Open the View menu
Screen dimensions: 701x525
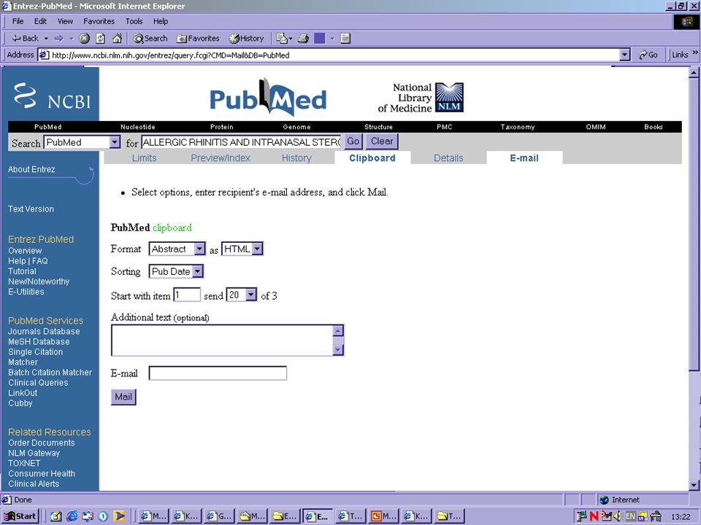(x=65, y=21)
